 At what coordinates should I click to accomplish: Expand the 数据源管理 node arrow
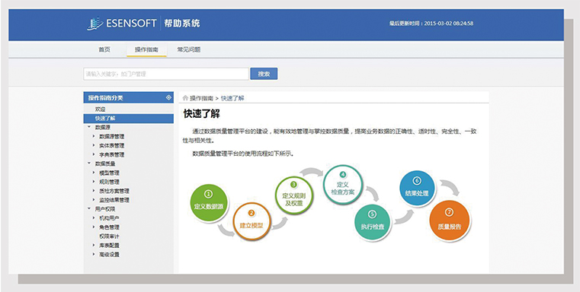coord(94,136)
